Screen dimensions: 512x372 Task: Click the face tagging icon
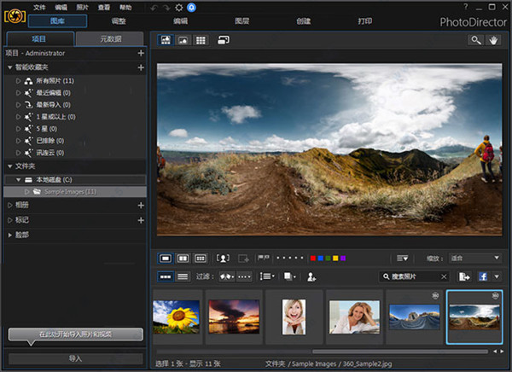[x=224, y=258]
